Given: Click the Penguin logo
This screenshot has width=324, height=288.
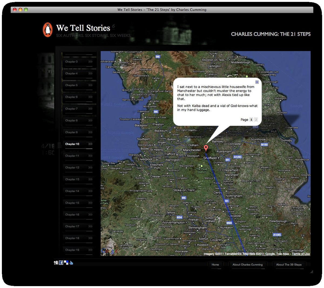Looking at the screenshot, I should (x=48, y=29).
